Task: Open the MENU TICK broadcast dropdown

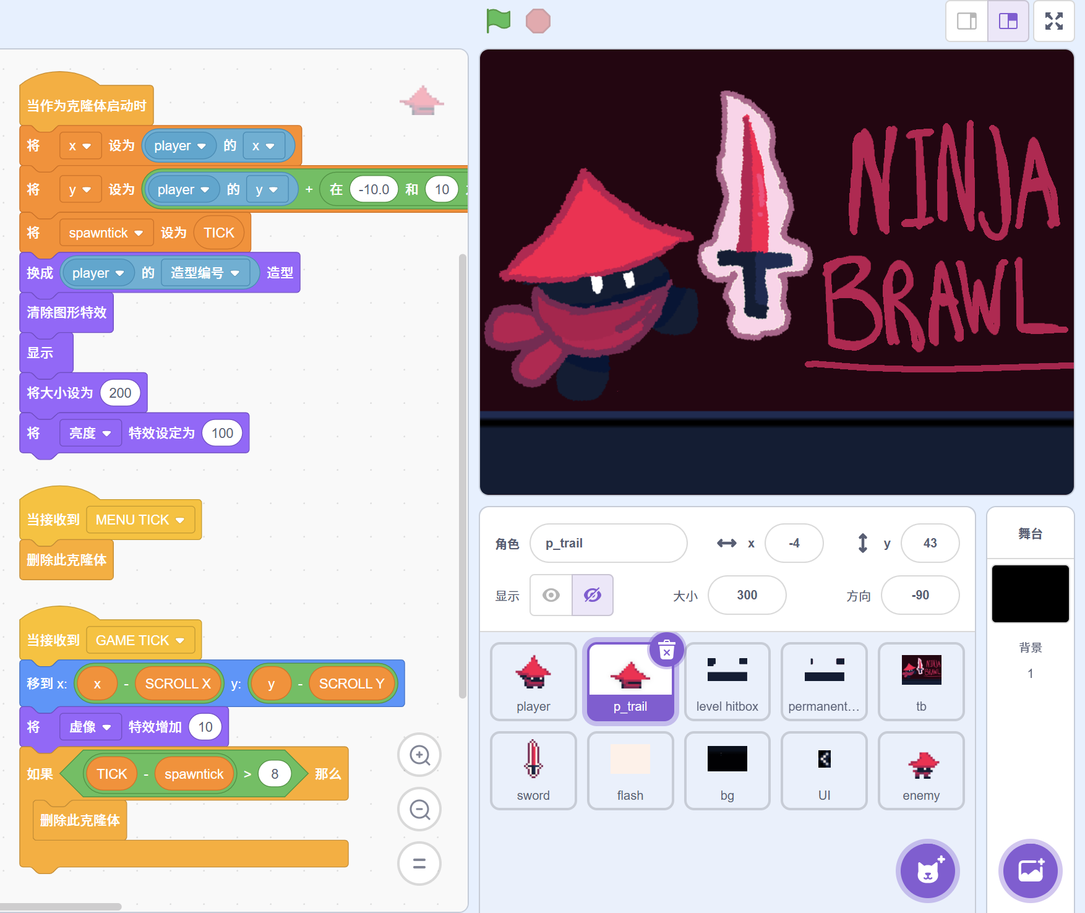Action: [180, 520]
